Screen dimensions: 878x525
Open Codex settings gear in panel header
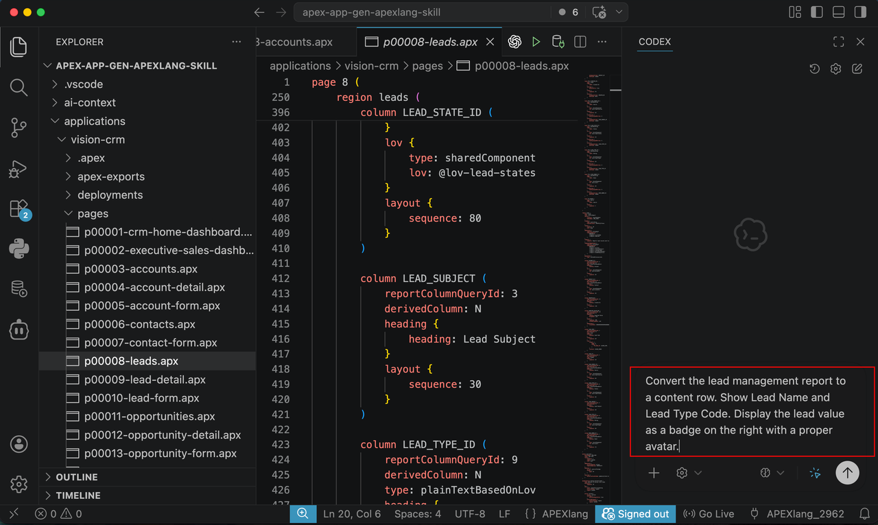835,69
